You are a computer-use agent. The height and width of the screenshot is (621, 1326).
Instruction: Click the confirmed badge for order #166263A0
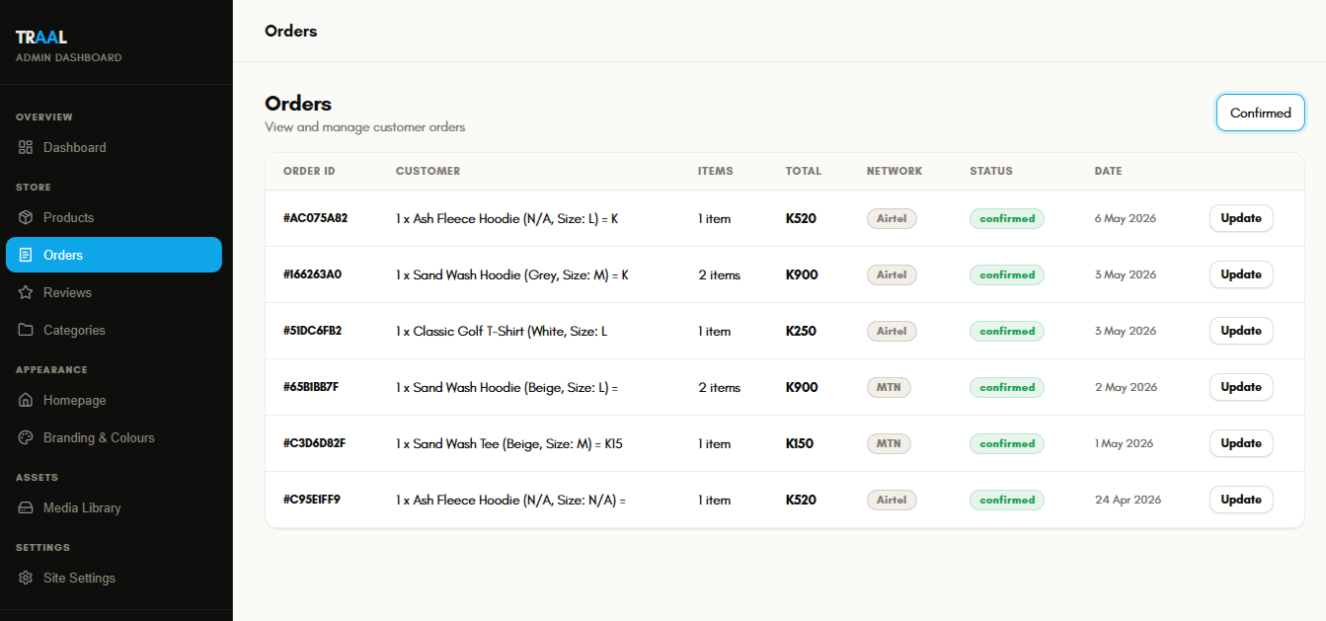1007,274
